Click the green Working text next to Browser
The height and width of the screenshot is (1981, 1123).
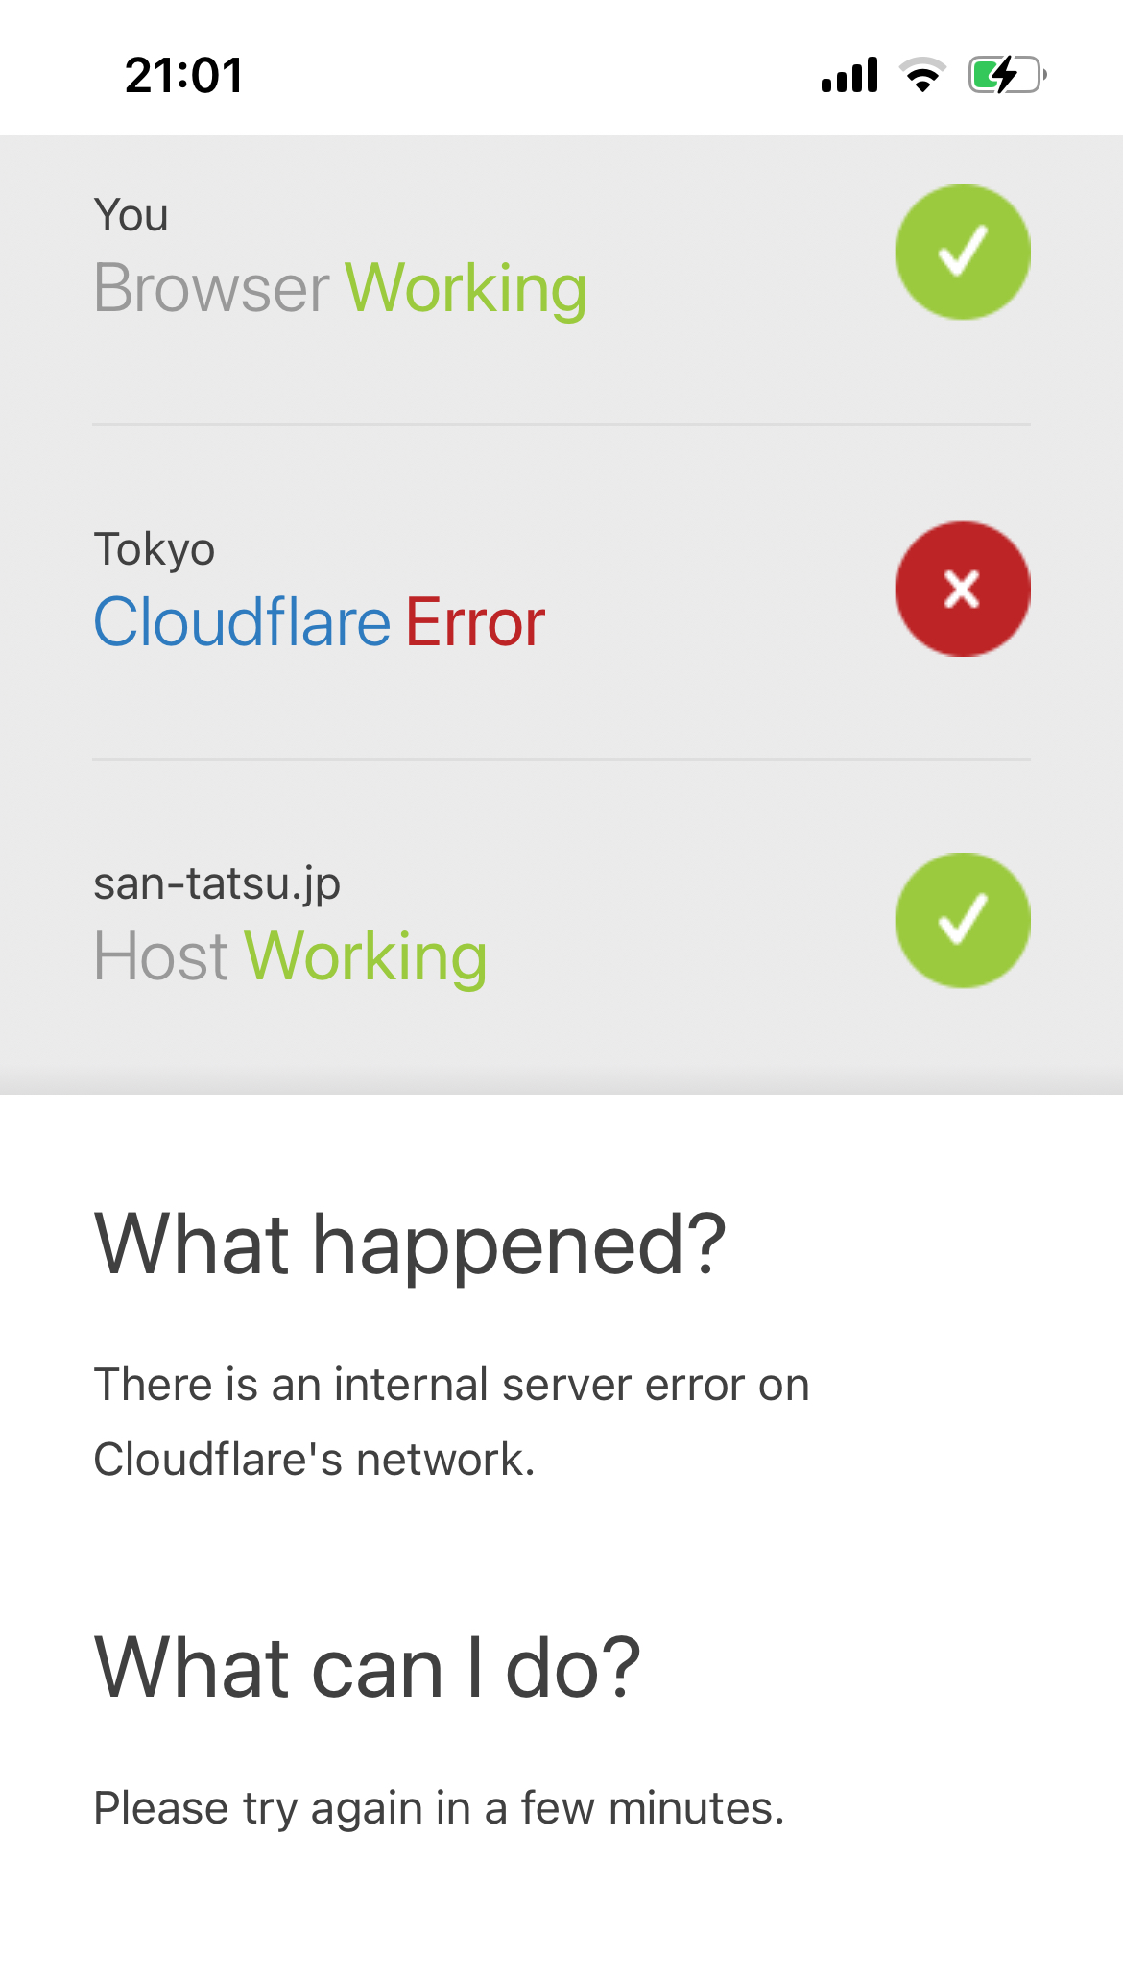(x=466, y=288)
